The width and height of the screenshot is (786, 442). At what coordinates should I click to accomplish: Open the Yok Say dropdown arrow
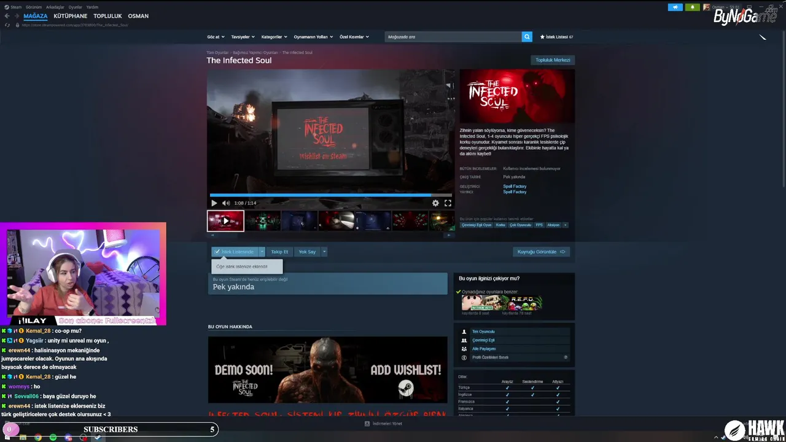[324, 252]
